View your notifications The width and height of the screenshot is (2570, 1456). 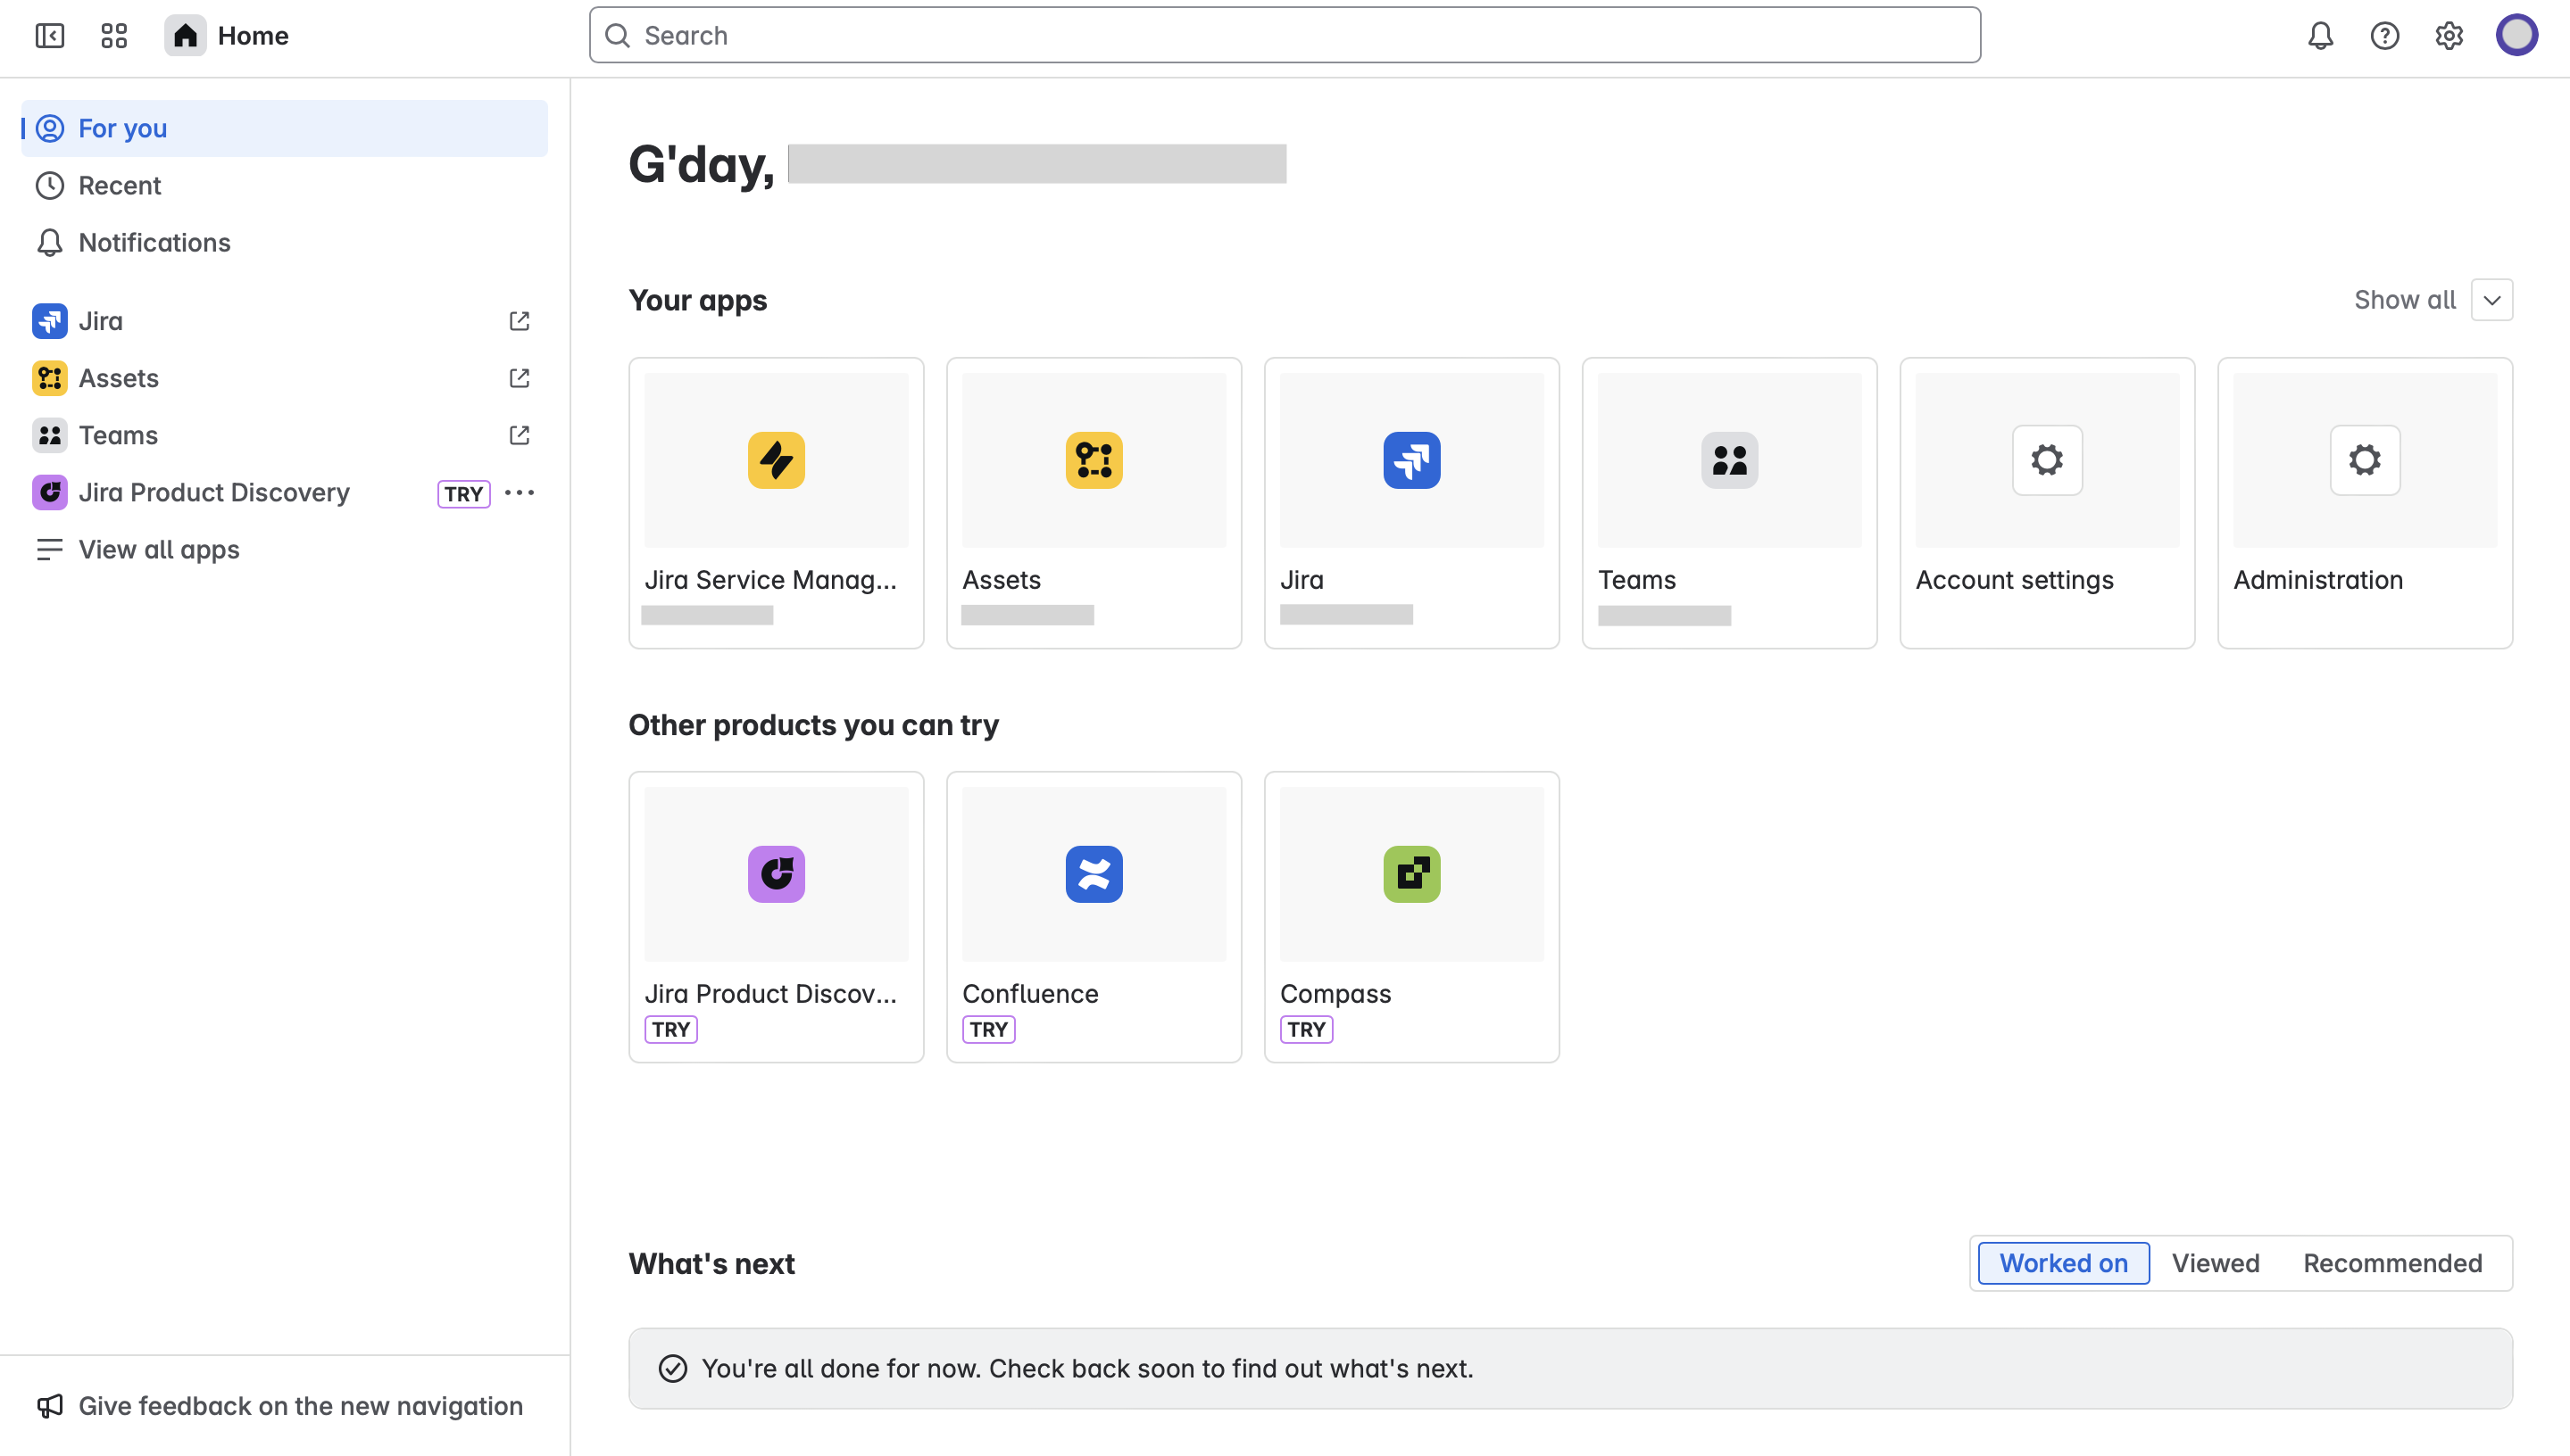2321,35
